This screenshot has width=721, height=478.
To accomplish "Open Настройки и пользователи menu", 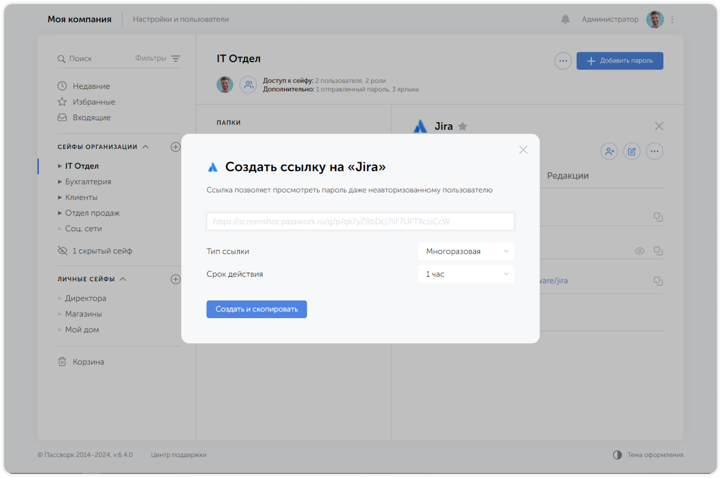I will [181, 19].
